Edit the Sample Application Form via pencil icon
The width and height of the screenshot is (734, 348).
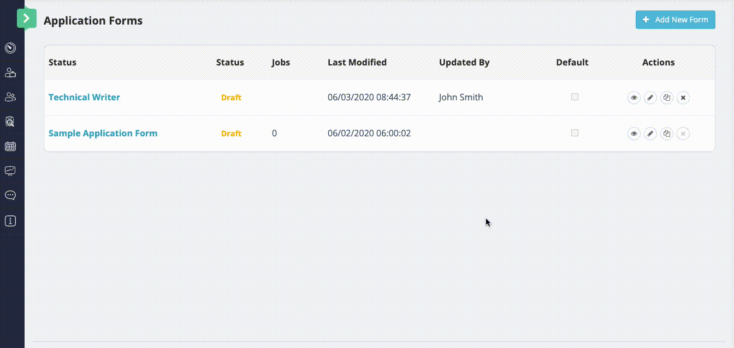tap(650, 133)
